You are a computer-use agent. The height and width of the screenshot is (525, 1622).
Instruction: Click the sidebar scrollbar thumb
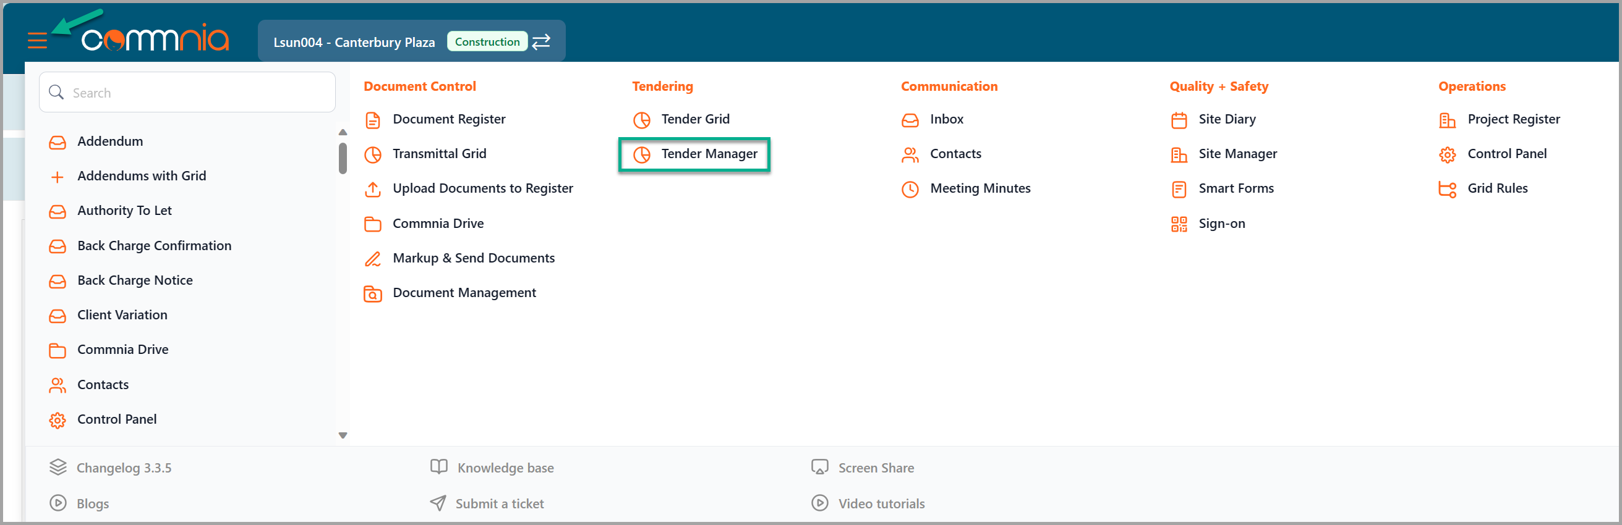343,158
